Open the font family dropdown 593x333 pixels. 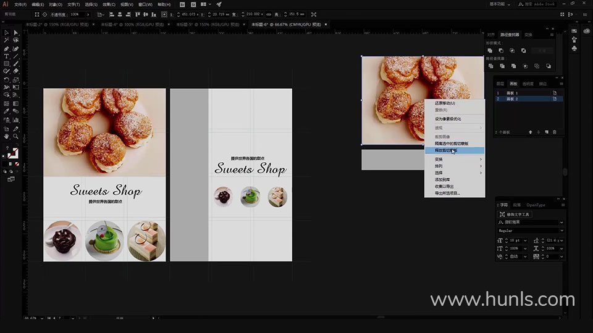pyautogui.click(x=561, y=223)
